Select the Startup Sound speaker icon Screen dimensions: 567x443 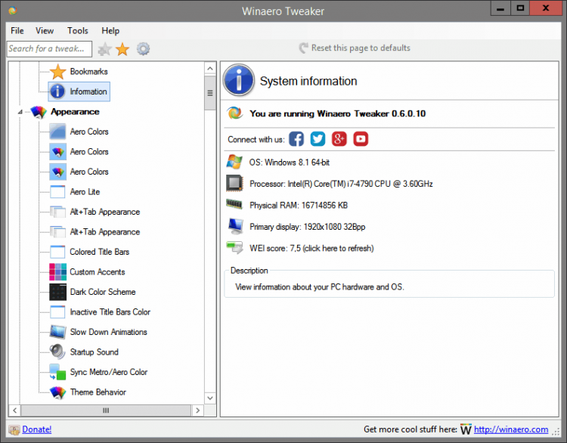pyautogui.click(x=58, y=352)
